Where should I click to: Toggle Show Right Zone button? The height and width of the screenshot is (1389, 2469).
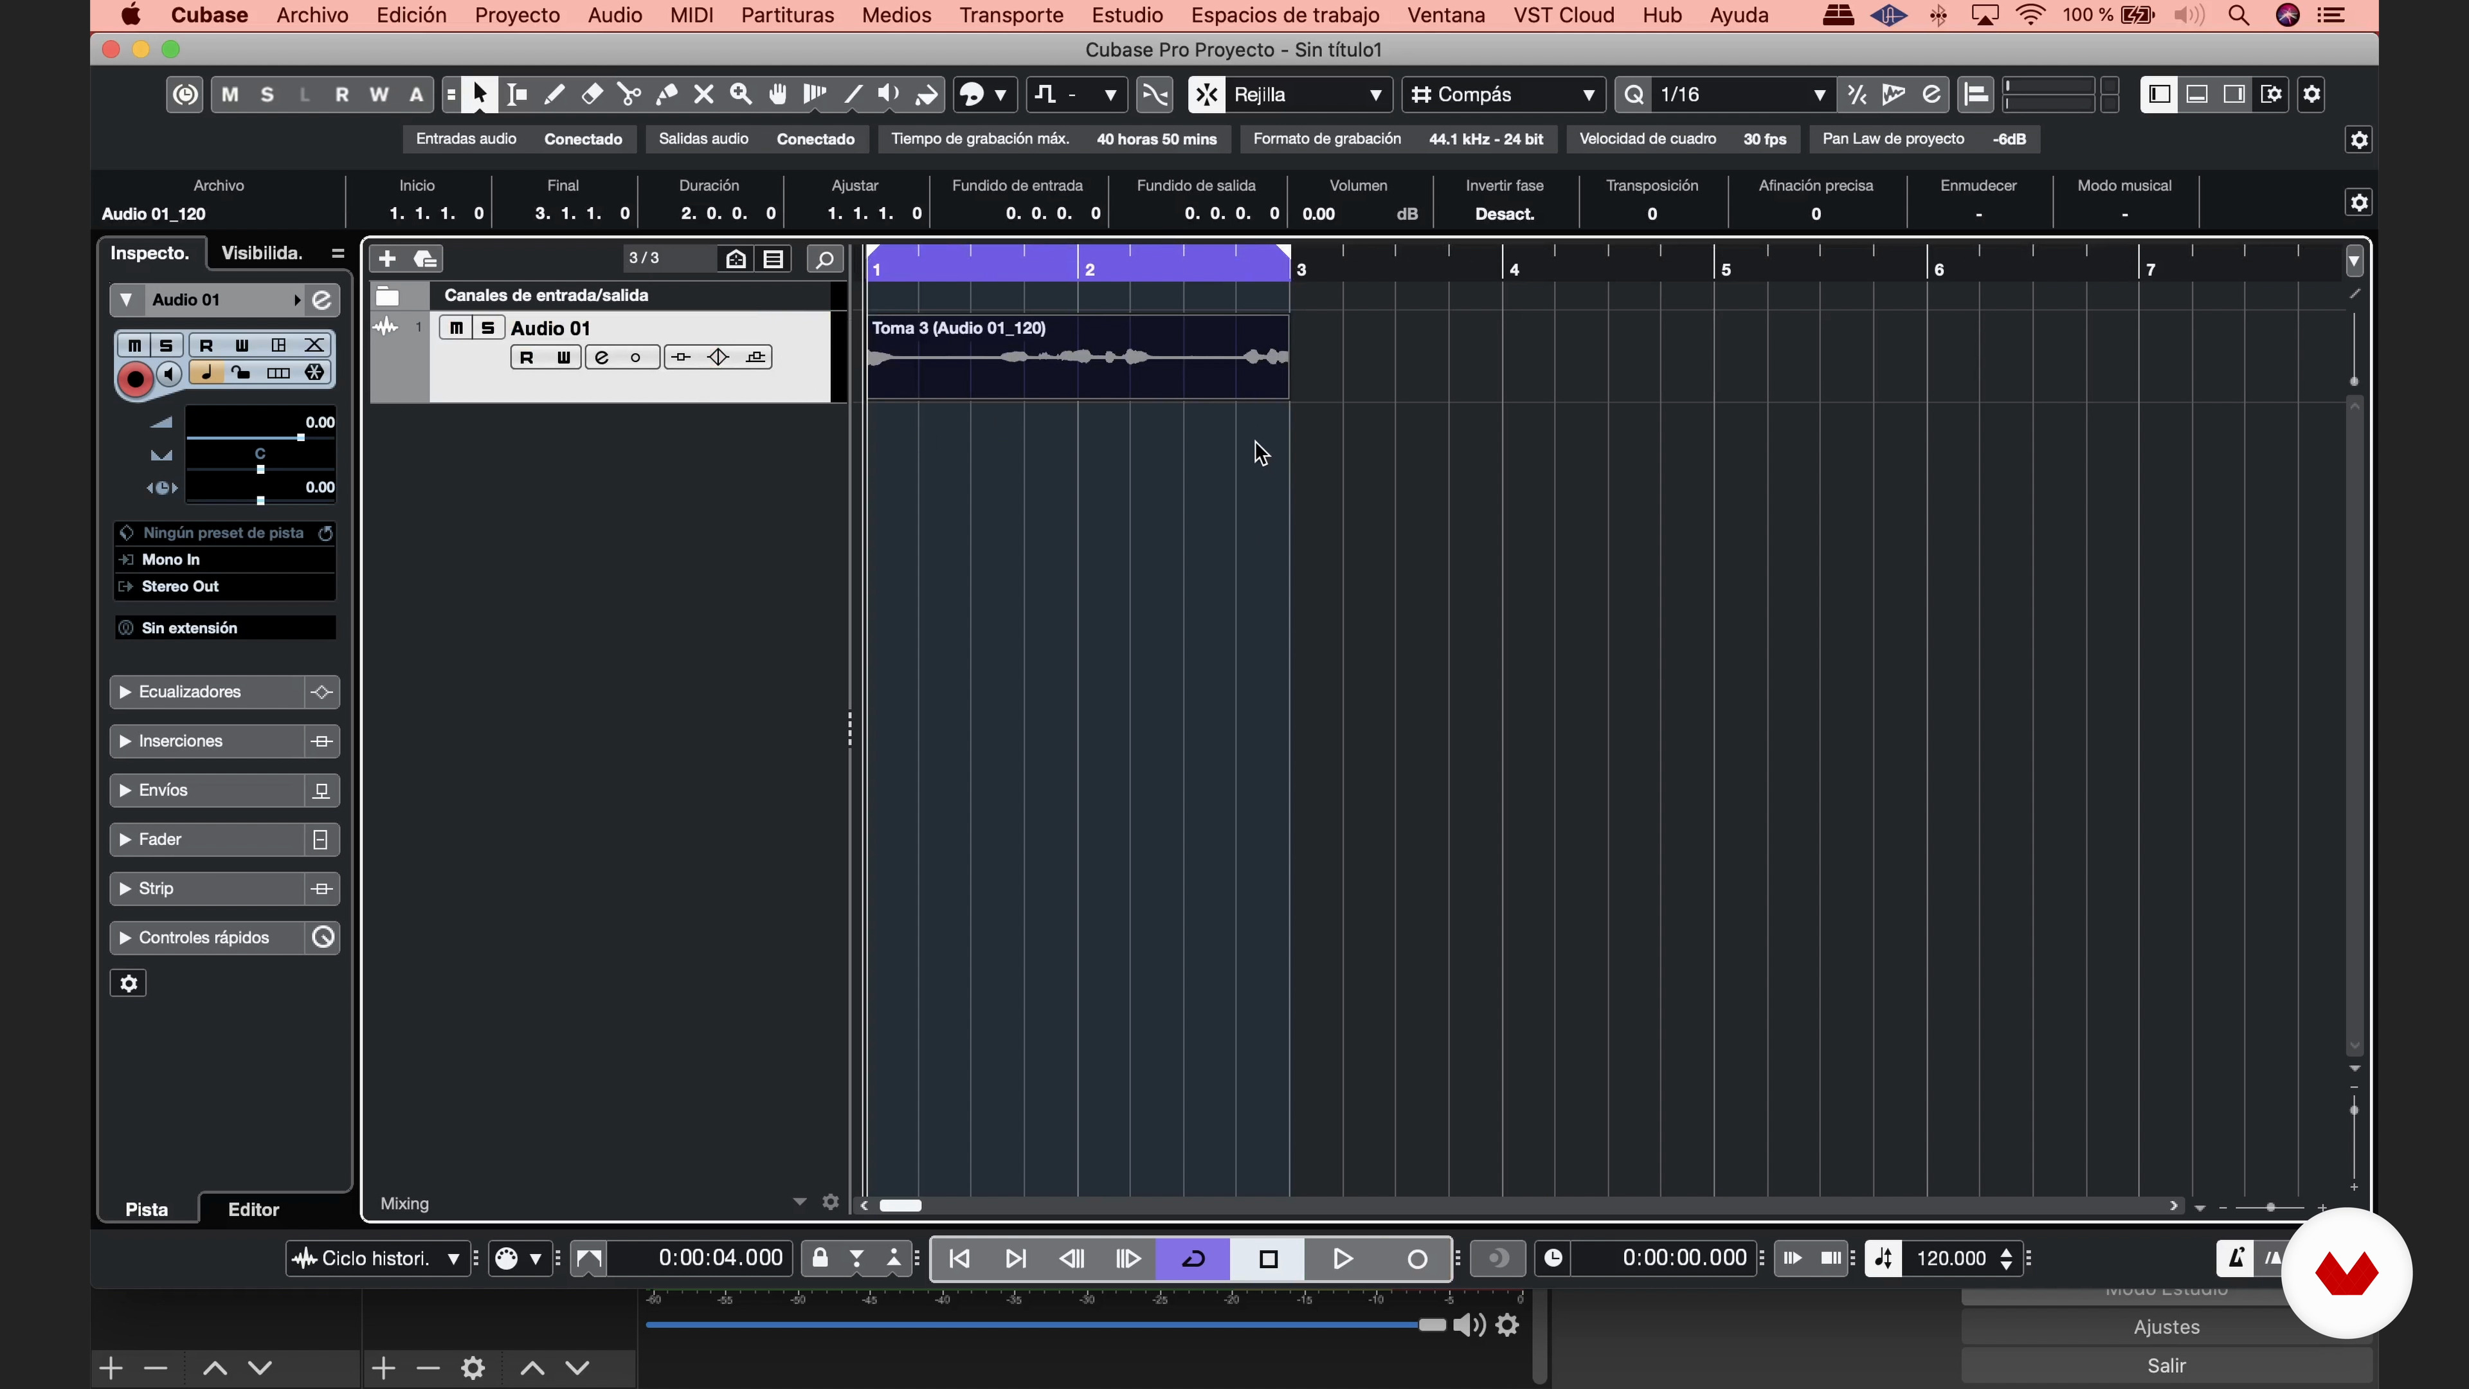(x=2234, y=94)
